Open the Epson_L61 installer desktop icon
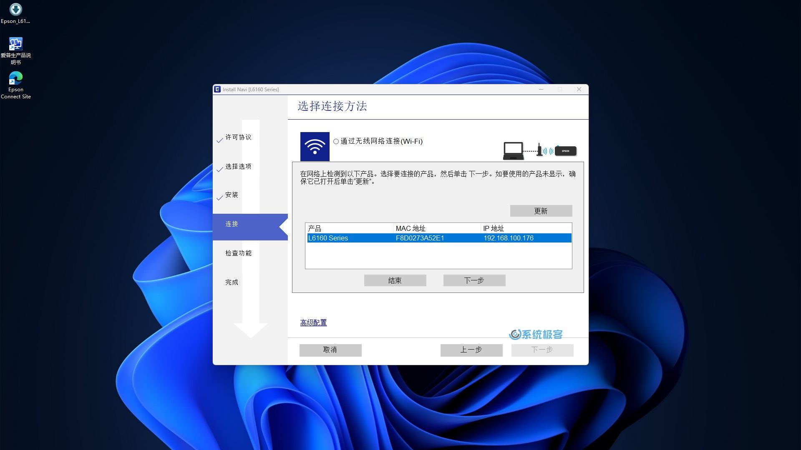Screen dimensions: 801x450 coord(15,13)
